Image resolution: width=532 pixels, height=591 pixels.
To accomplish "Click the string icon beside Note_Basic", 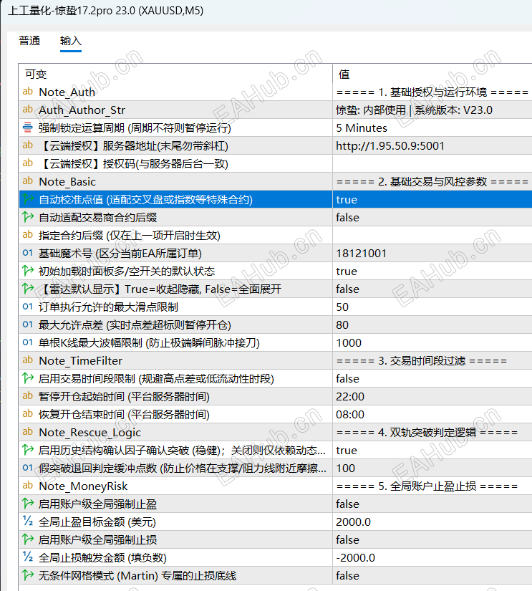I will coord(27,181).
